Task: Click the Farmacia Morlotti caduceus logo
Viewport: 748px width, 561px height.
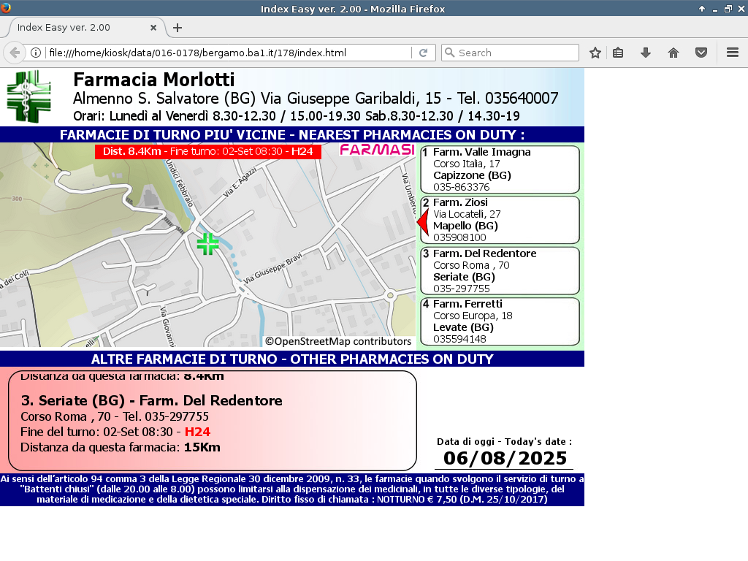Action: pyautogui.click(x=28, y=96)
